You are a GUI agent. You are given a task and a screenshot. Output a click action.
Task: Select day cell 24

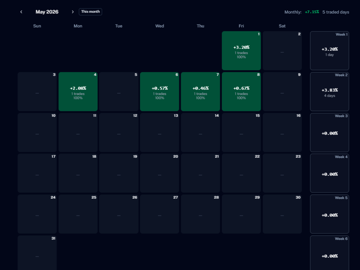coord(37,214)
